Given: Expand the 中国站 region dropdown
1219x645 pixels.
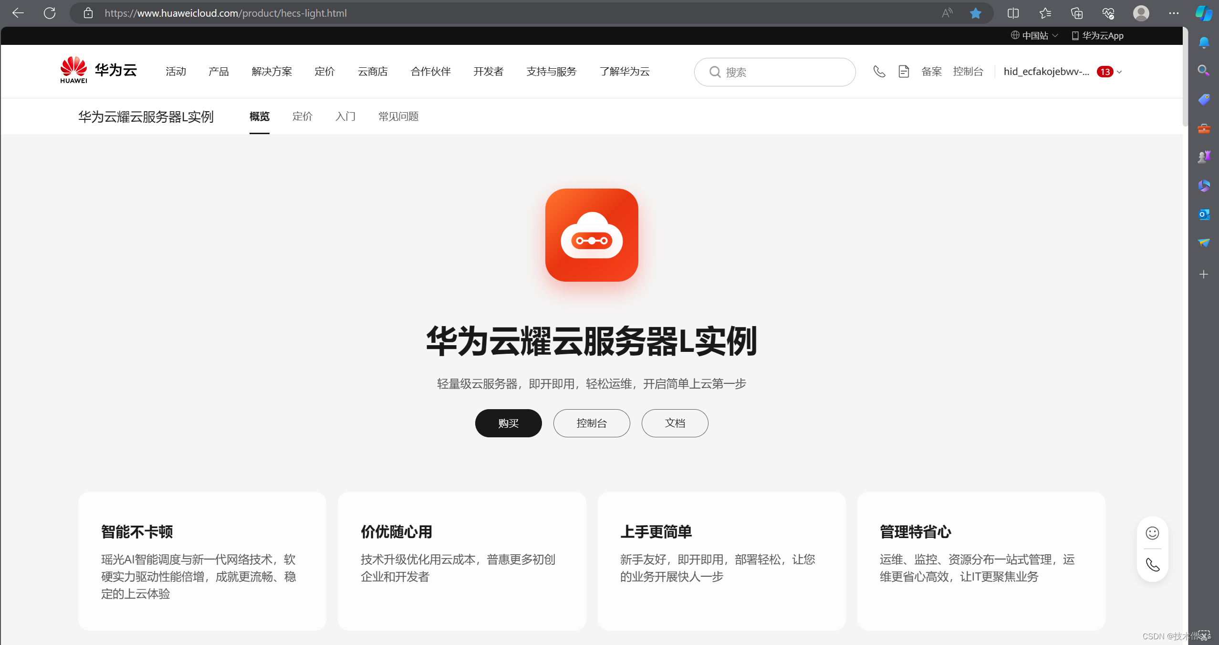Looking at the screenshot, I should (x=1034, y=36).
